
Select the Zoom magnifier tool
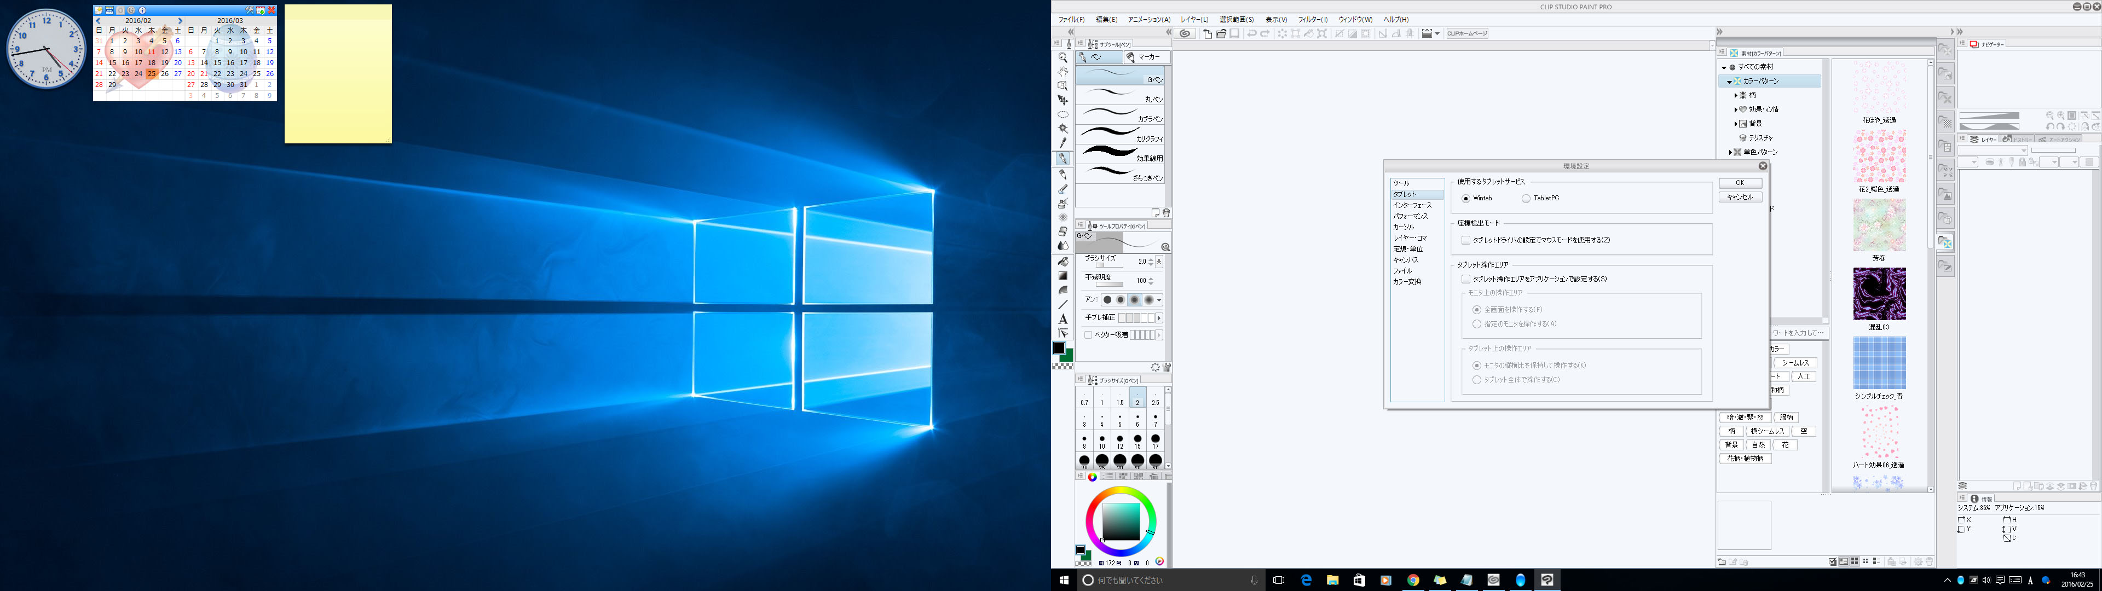[x=1062, y=58]
